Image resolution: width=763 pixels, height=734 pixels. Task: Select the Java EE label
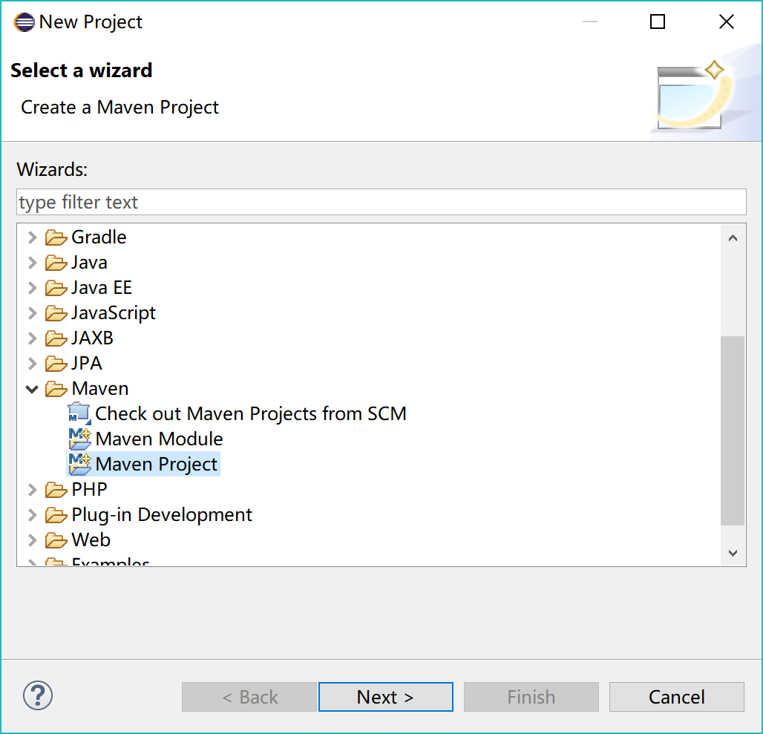point(102,288)
